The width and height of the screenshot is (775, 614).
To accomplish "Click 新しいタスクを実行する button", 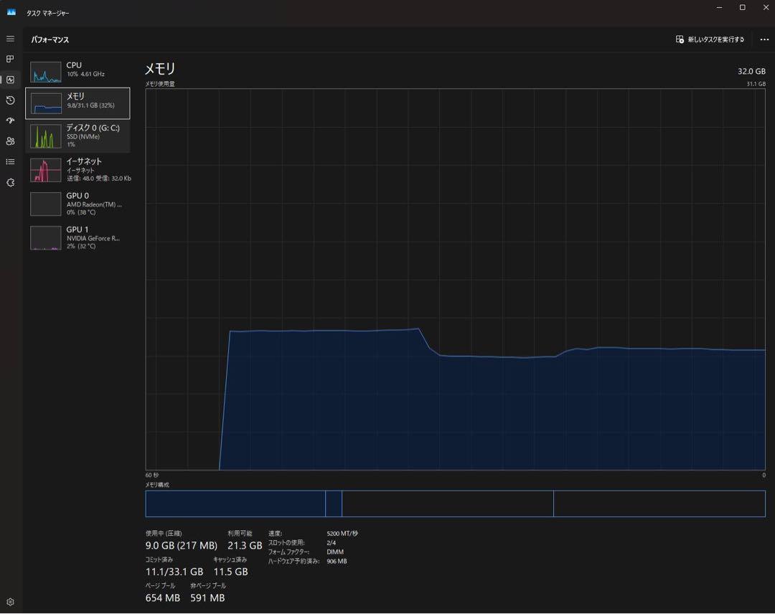I will 710,39.
